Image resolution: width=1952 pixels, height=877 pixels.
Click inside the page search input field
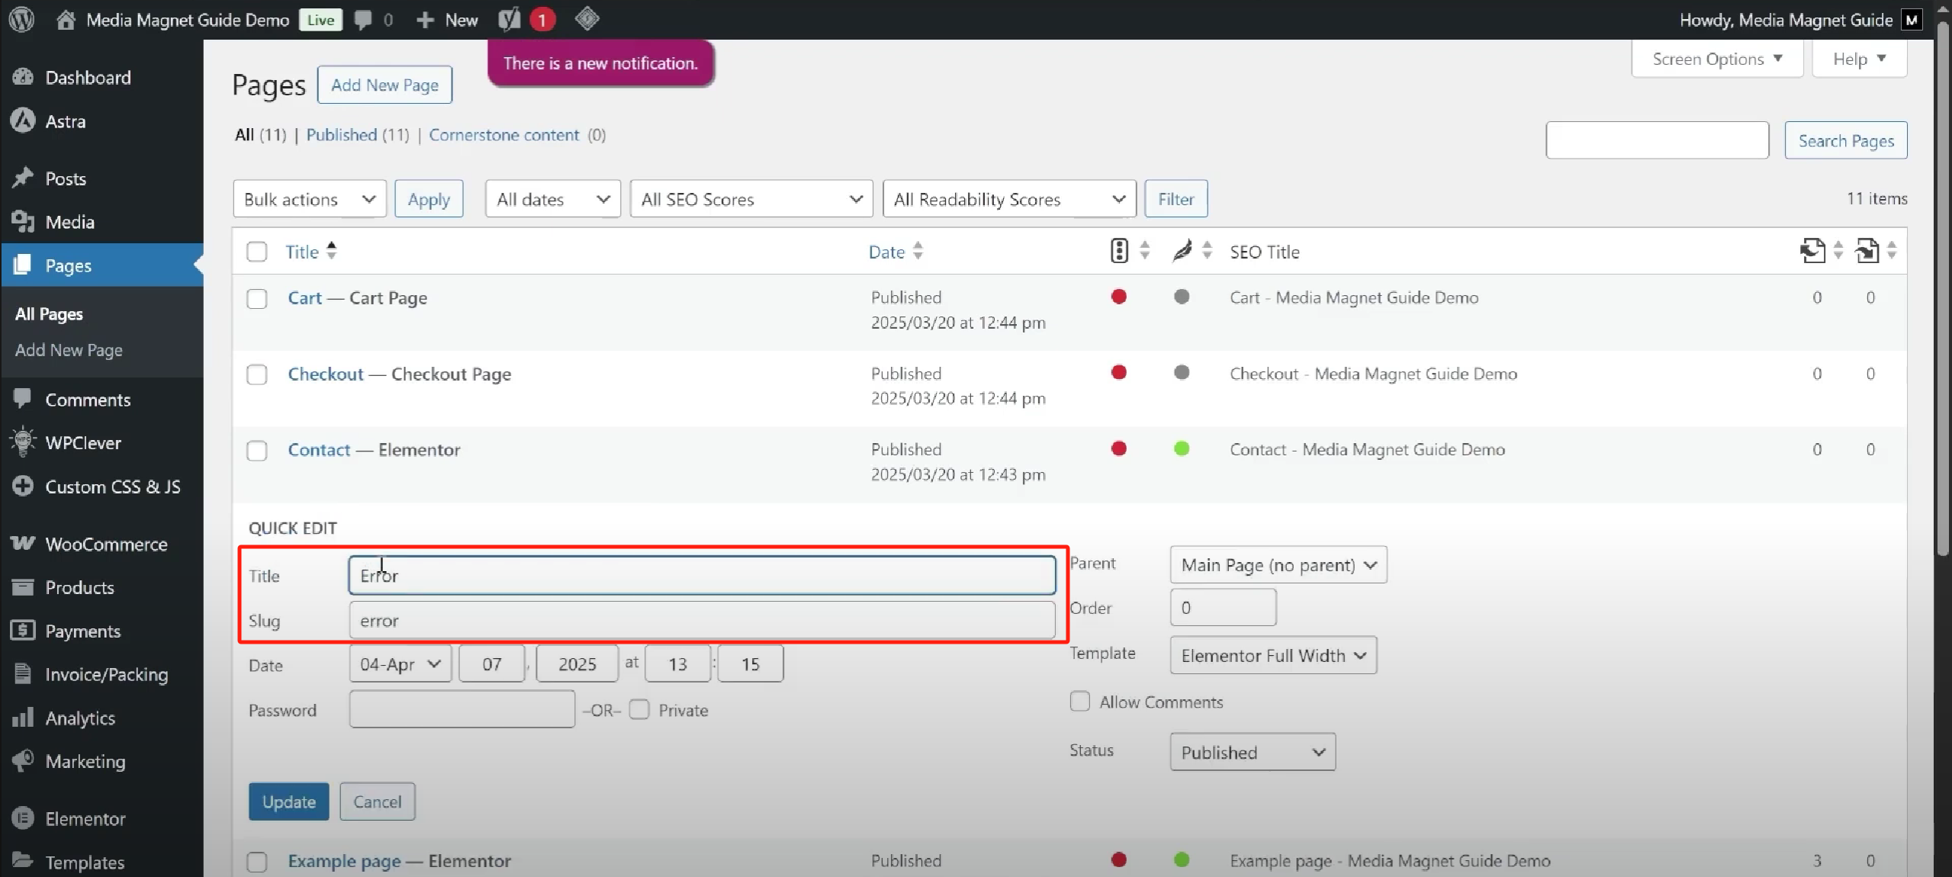tap(1657, 140)
